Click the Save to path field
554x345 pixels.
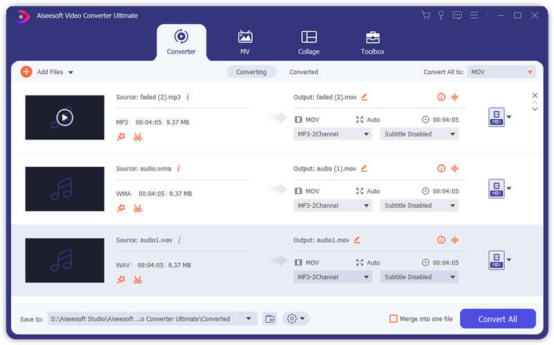pos(144,319)
